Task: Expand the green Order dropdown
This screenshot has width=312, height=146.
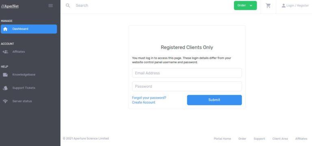Action: pyautogui.click(x=245, y=6)
